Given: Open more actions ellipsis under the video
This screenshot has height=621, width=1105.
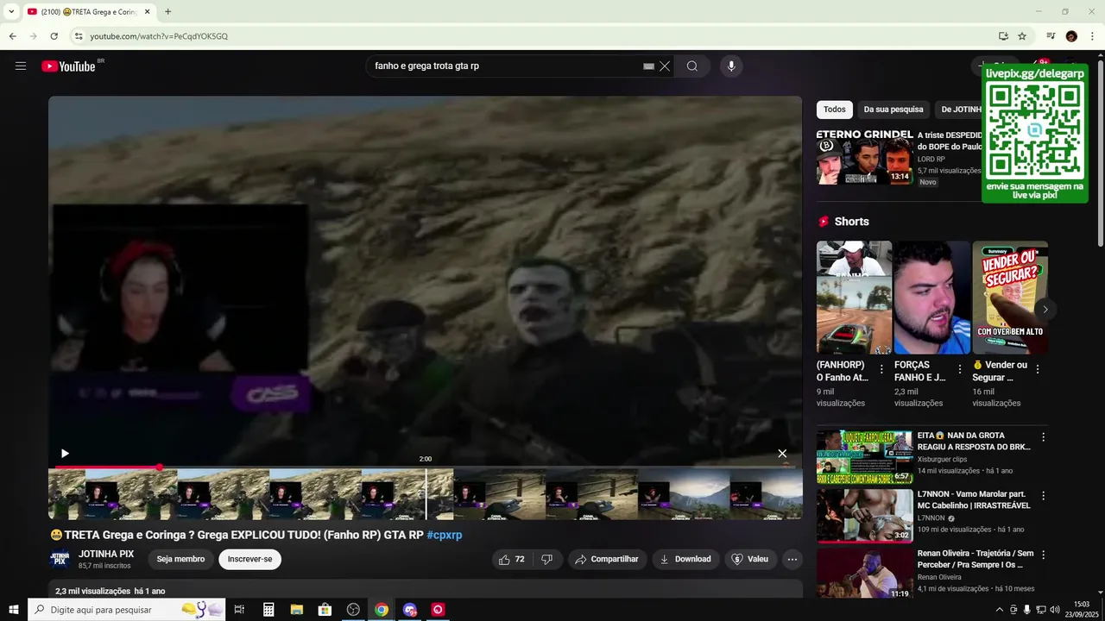Looking at the screenshot, I should click(x=792, y=559).
